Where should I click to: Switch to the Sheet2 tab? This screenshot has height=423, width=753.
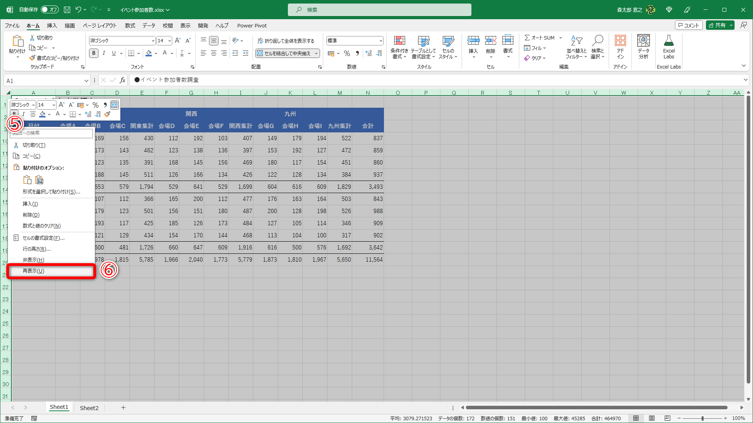[x=89, y=408]
